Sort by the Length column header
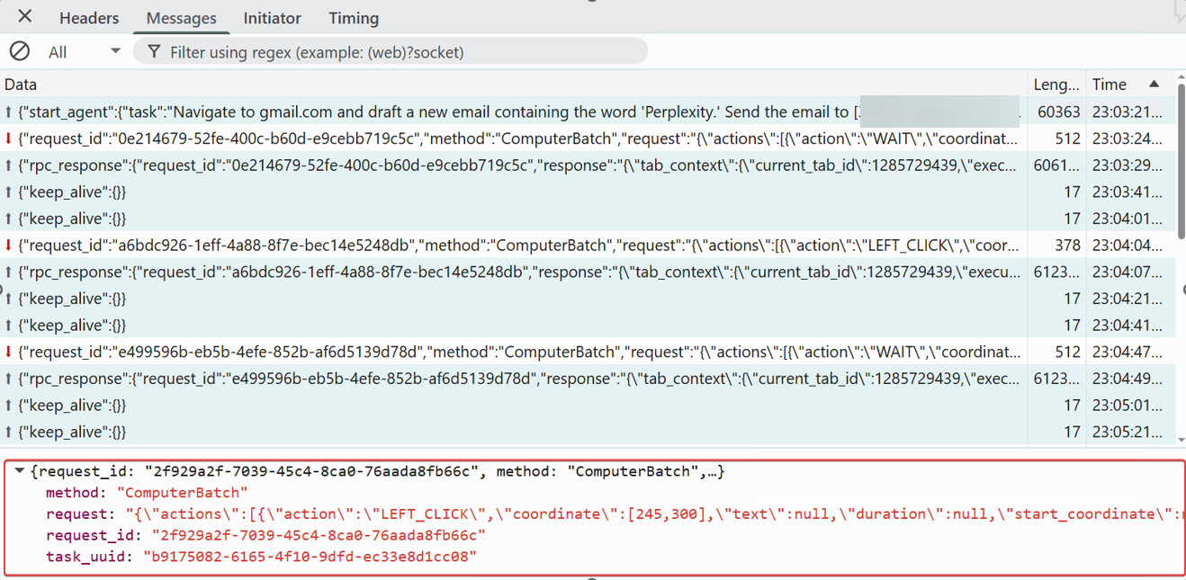 point(1056,85)
